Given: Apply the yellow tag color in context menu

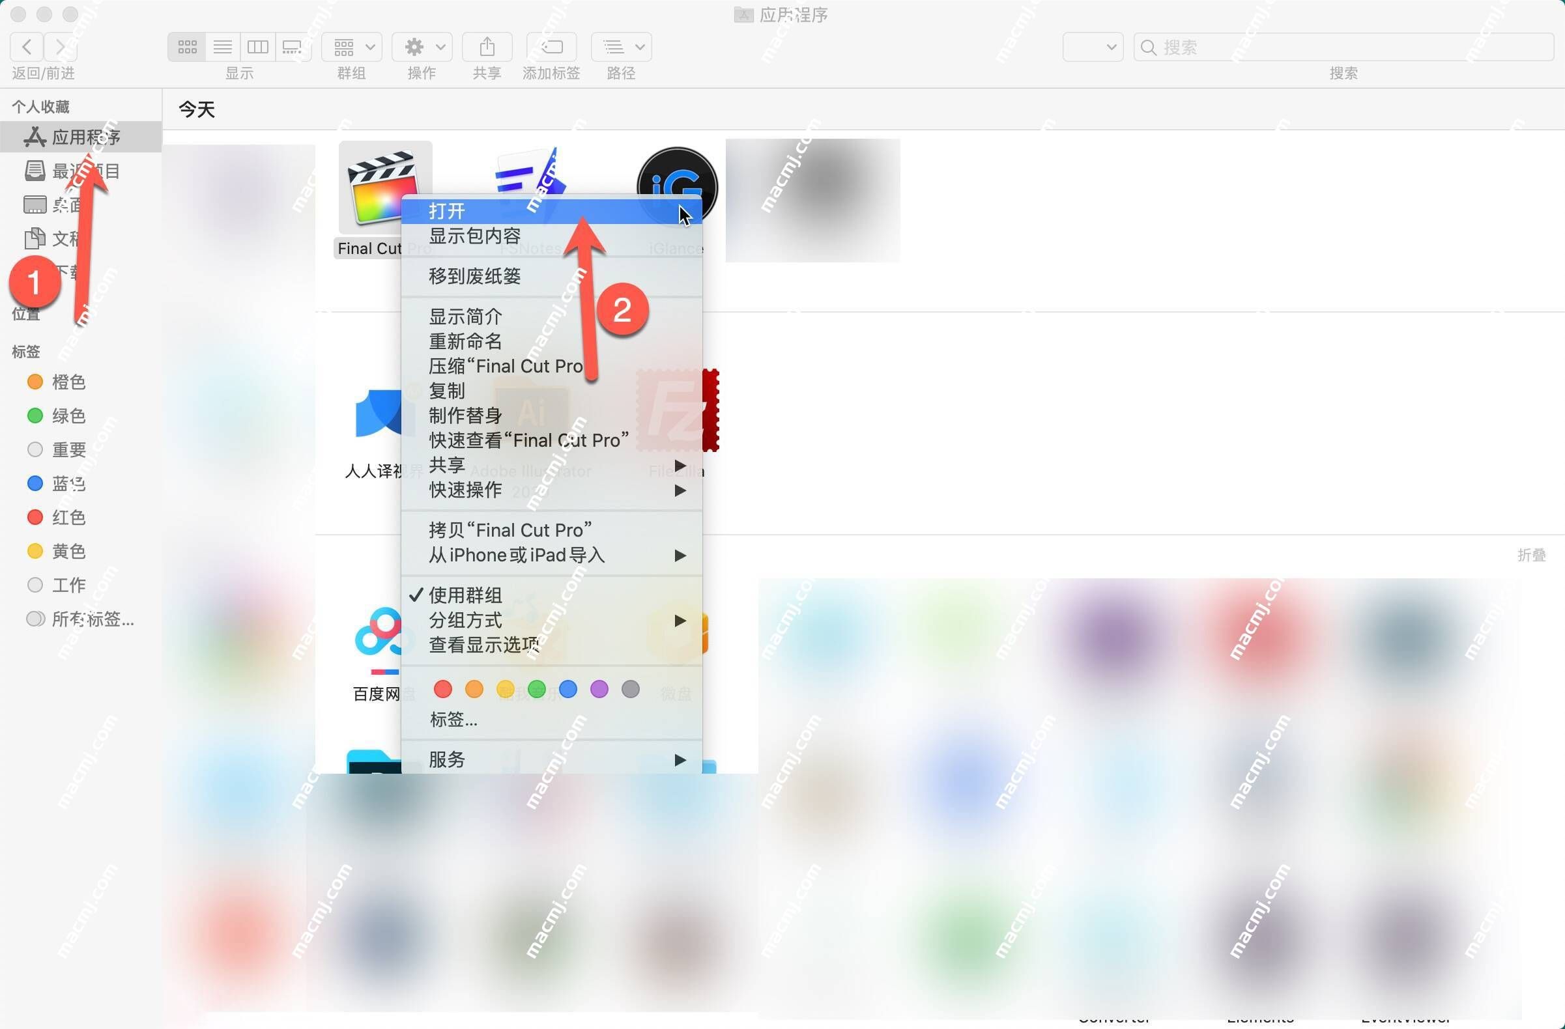Looking at the screenshot, I should 506,688.
